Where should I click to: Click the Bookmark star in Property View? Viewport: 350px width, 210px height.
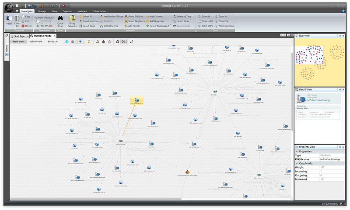point(322,179)
